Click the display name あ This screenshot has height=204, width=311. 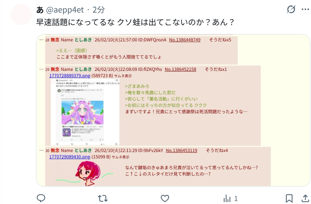[x=40, y=10]
